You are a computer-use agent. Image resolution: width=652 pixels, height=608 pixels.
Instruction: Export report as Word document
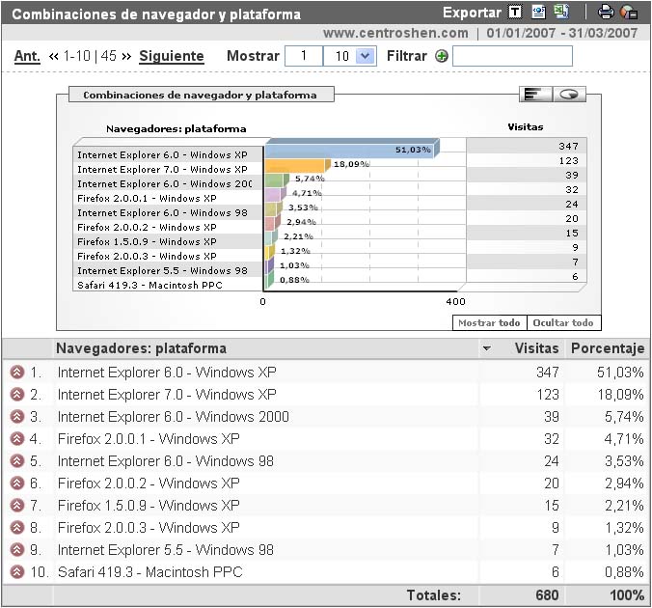pyautogui.click(x=539, y=13)
